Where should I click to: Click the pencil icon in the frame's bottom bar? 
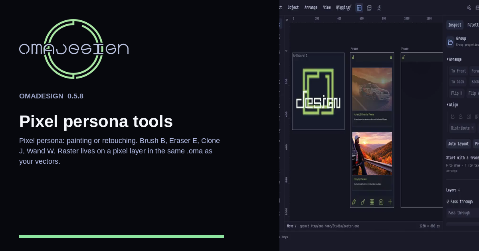point(354,202)
